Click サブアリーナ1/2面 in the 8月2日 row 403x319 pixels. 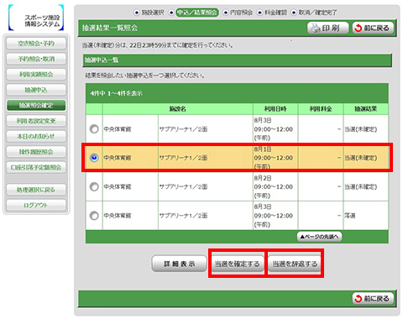coord(183,186)
